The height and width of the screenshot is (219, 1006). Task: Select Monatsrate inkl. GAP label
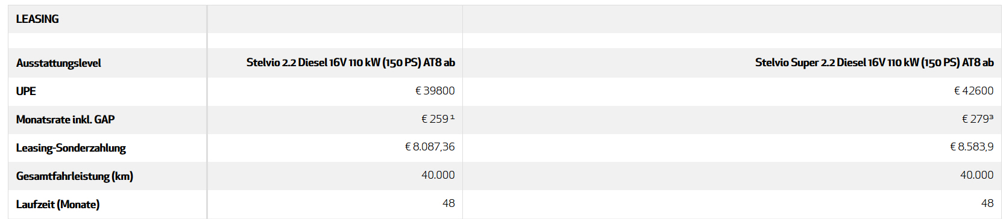point(65,120)
